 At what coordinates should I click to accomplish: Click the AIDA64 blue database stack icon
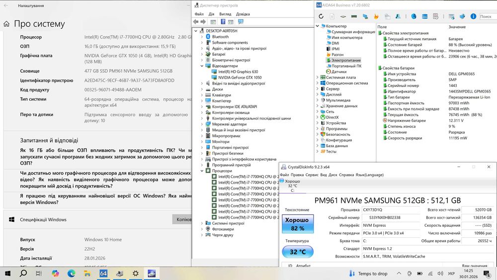click(x=425, y=16)
